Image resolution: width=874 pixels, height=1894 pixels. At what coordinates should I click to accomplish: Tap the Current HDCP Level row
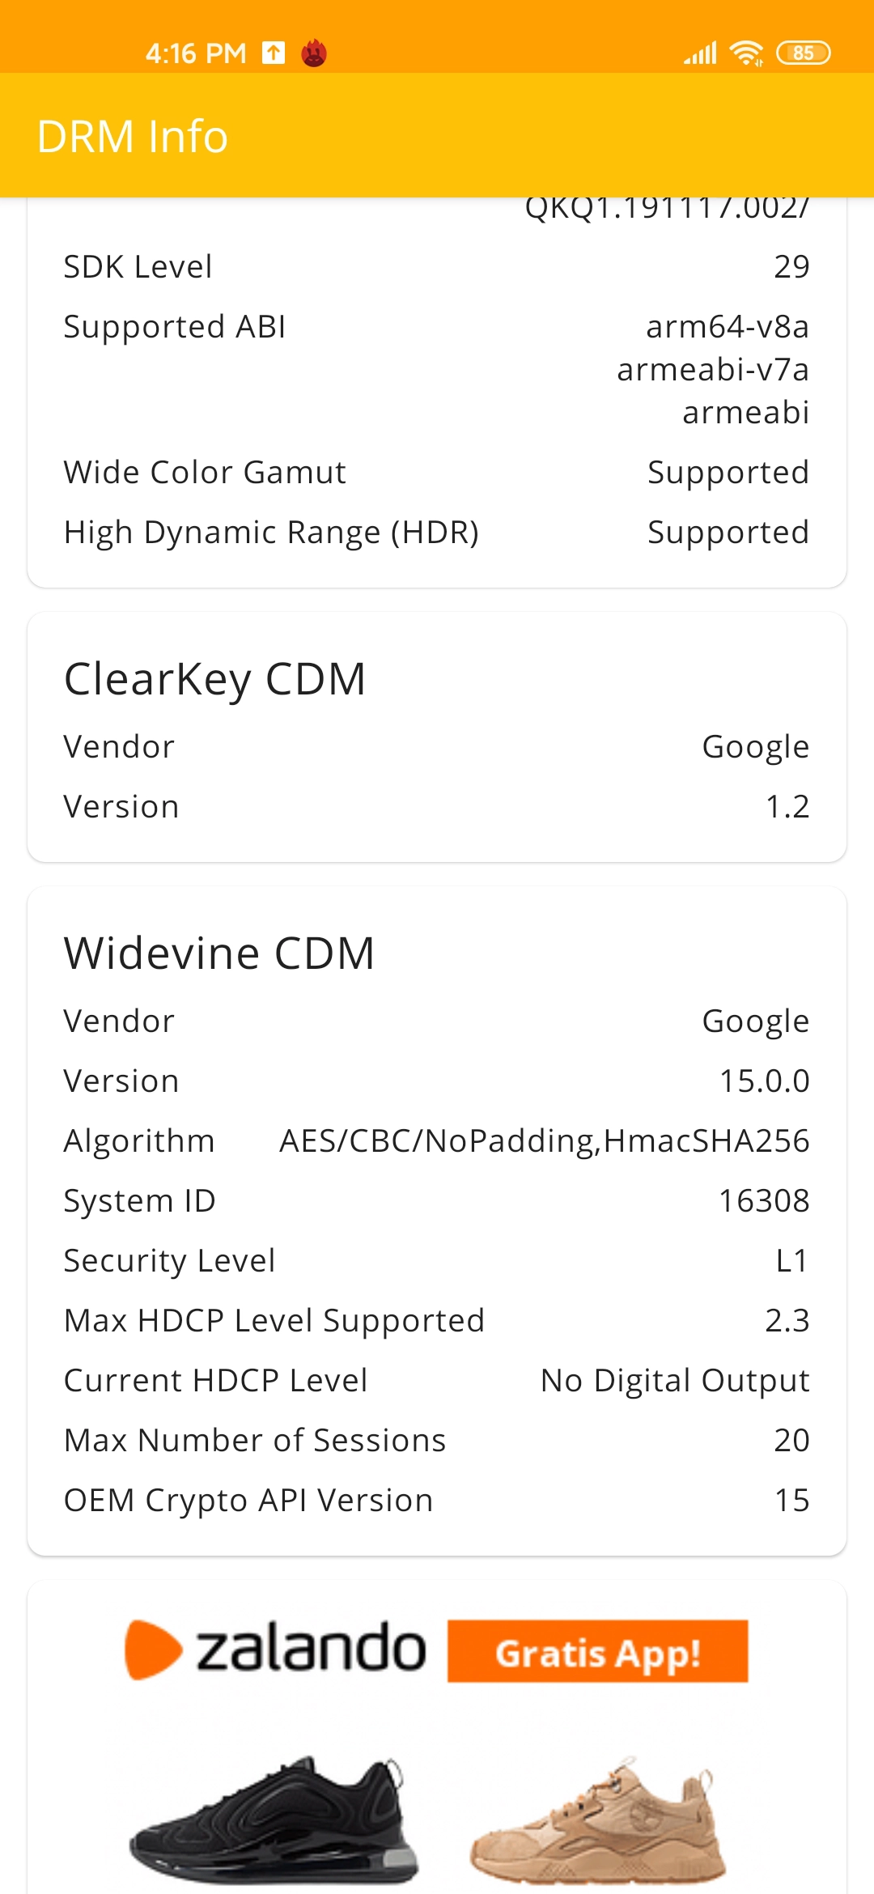(437, 1380)
